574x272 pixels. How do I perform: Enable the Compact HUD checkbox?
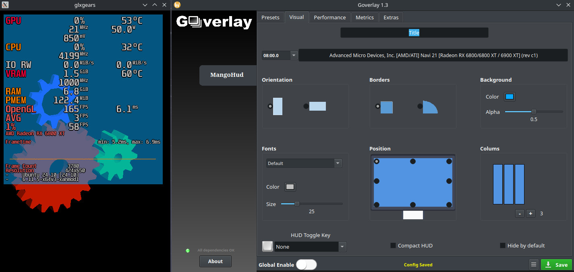393,245
